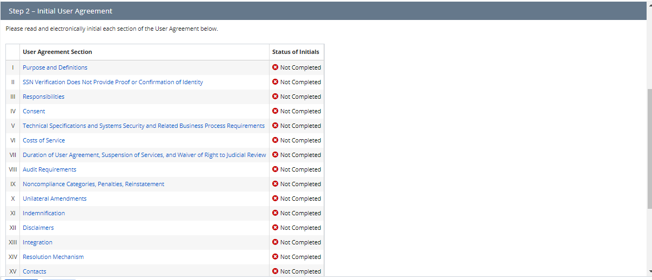Click the User Agreement Section column header
Image resolution: width=652 pixels, height=280 pixels.
[x=57, y=52]
